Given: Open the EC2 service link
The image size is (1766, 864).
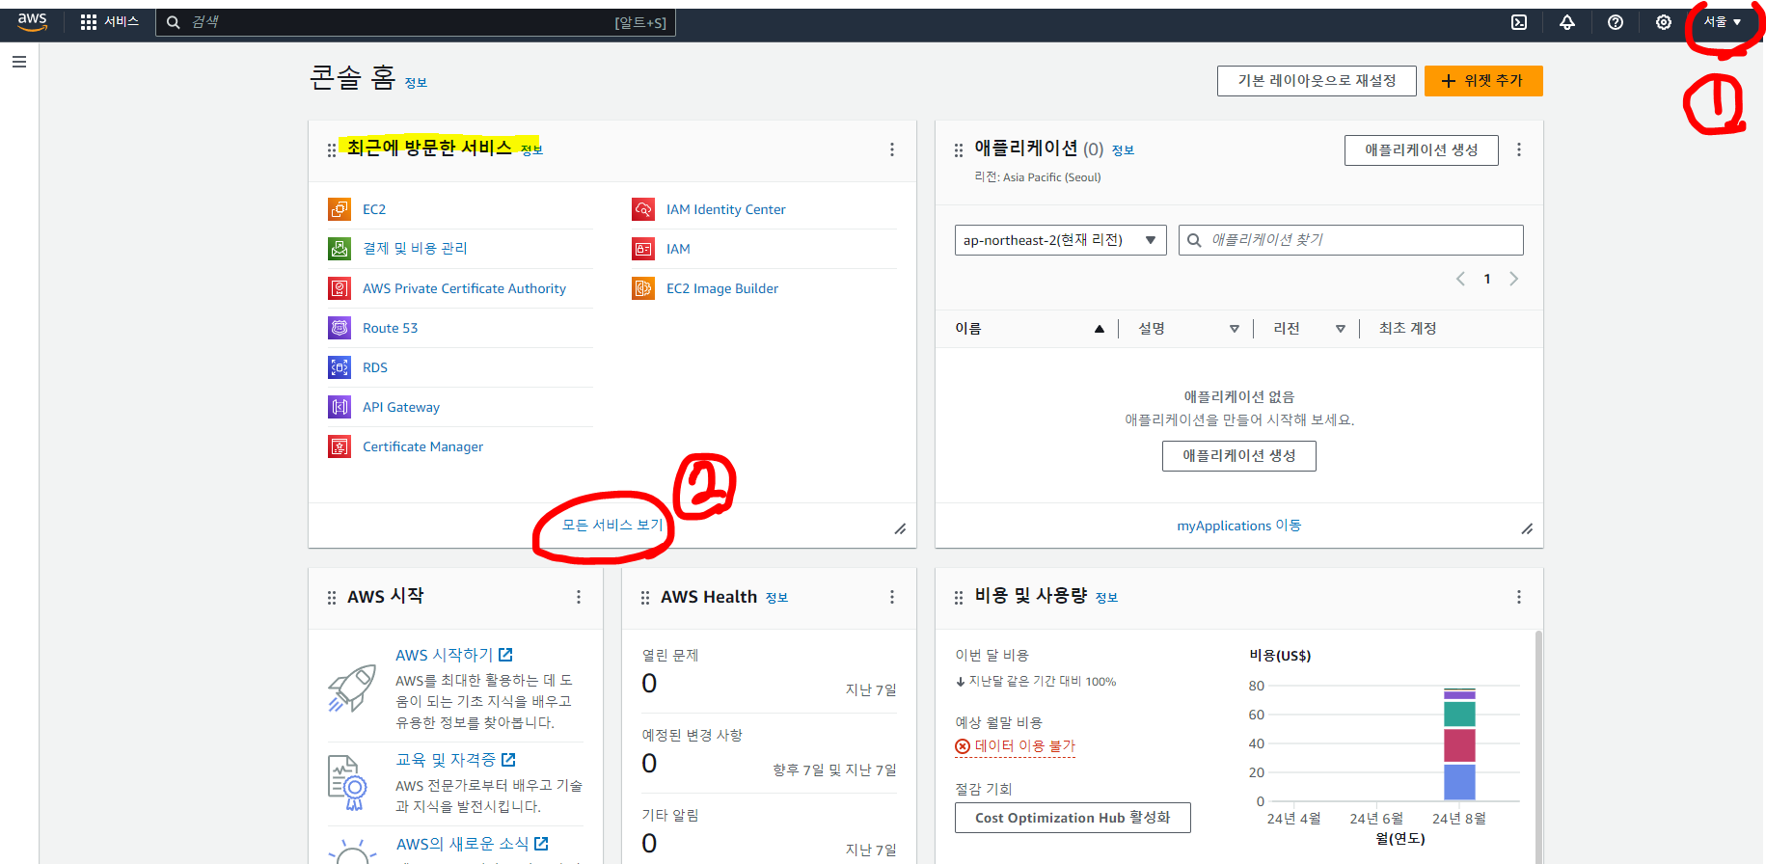Looking at the screenshot, I should coord(374,209).
